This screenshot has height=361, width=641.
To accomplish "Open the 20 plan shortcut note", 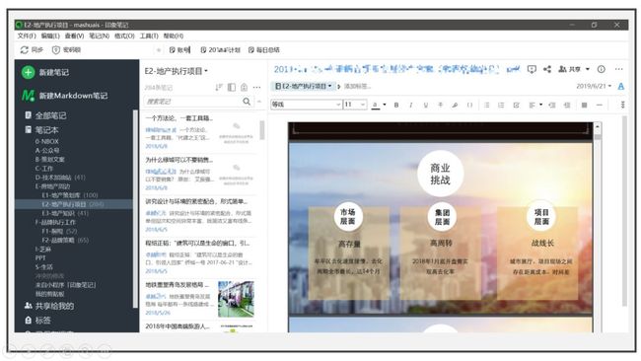I will [220, 50].
